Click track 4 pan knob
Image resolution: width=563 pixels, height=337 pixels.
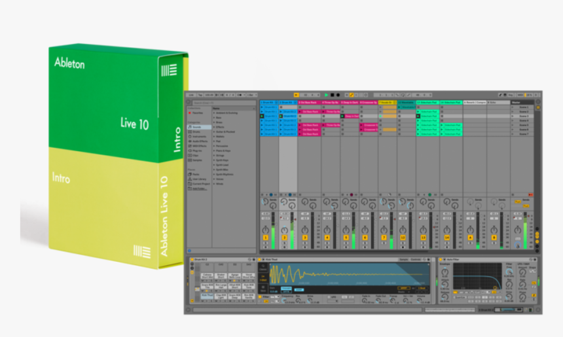[x=327, y=230]
